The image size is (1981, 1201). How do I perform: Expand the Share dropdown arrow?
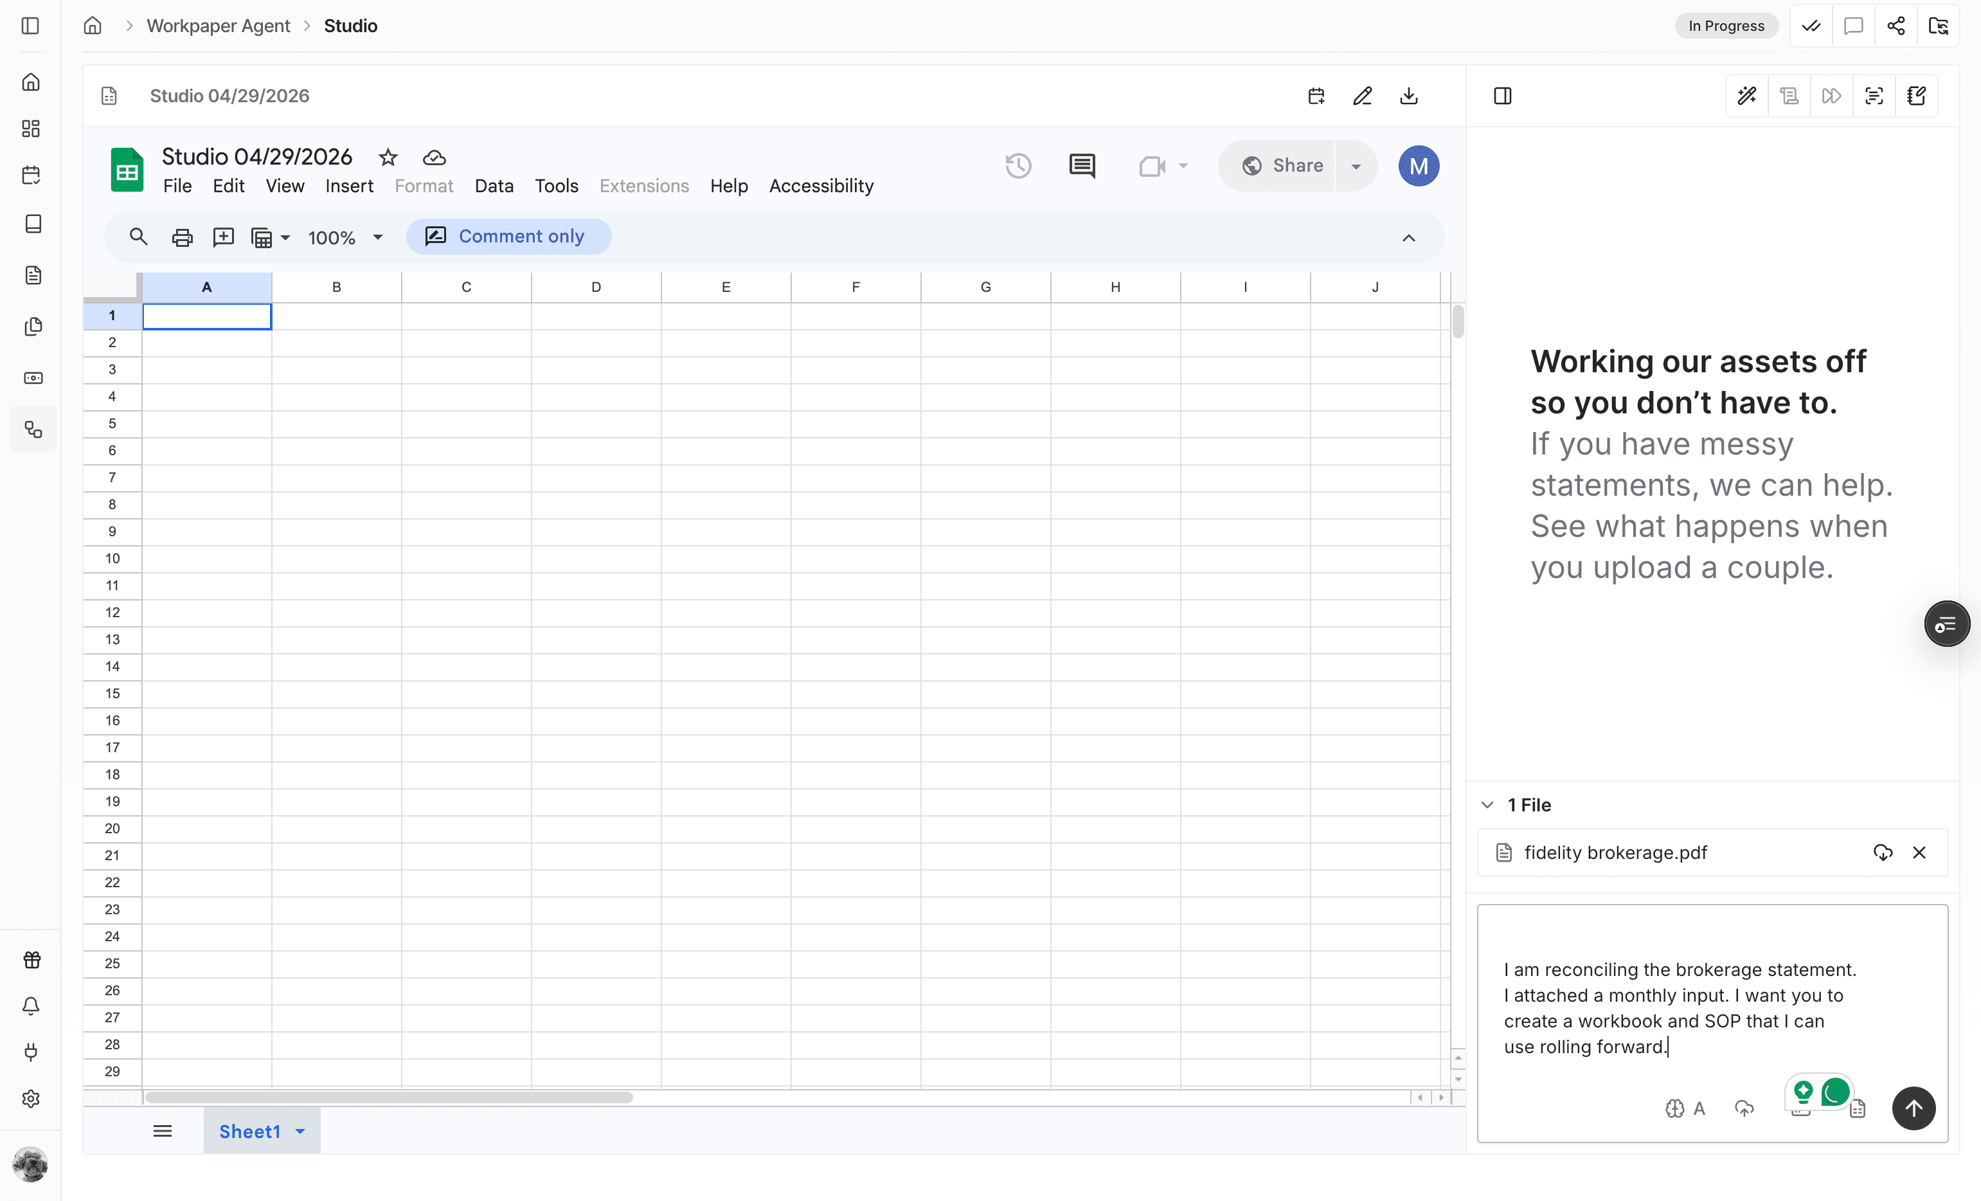(1356, 166)
